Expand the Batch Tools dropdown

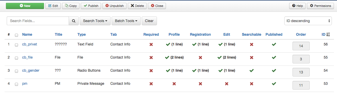tap(126, 21)
